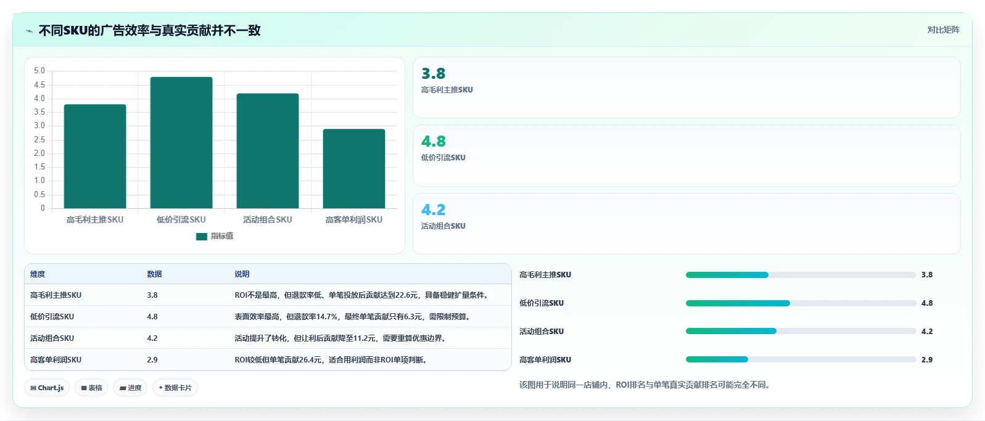Click the 4.8 value beside the progress bar
The height and width of the screenshot is (421, 985).
click(927, 303)
